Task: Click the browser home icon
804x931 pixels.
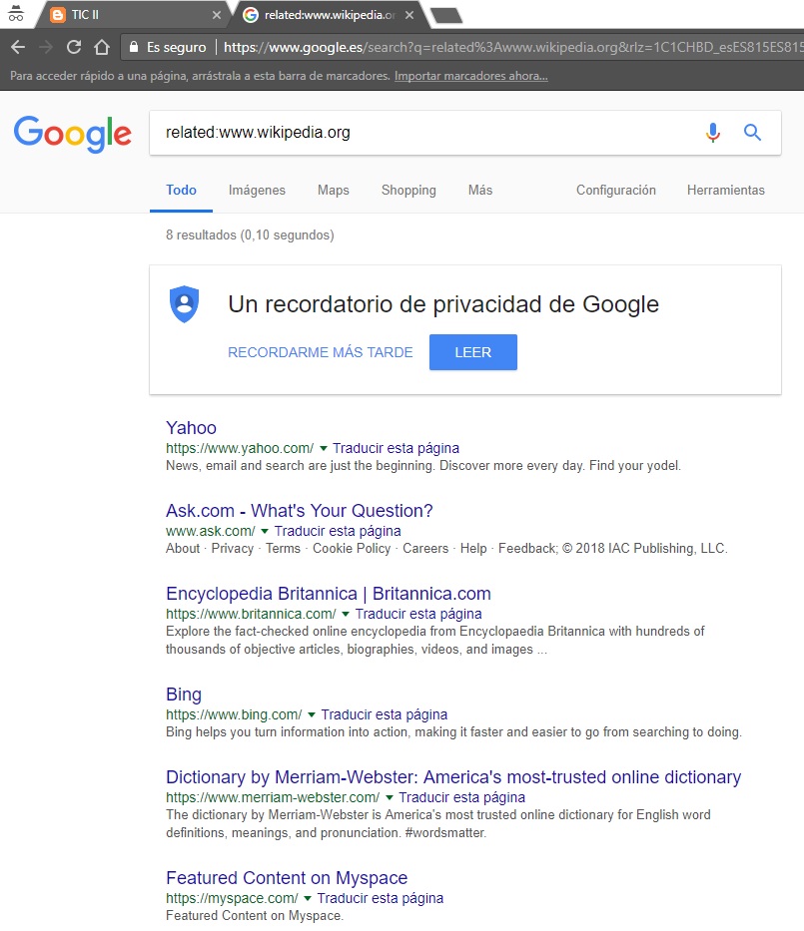Action: 103,47
